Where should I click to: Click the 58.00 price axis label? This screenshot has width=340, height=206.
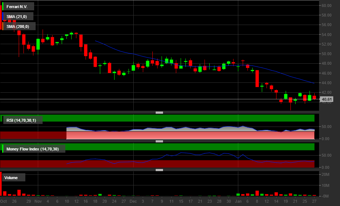(326, 15)
